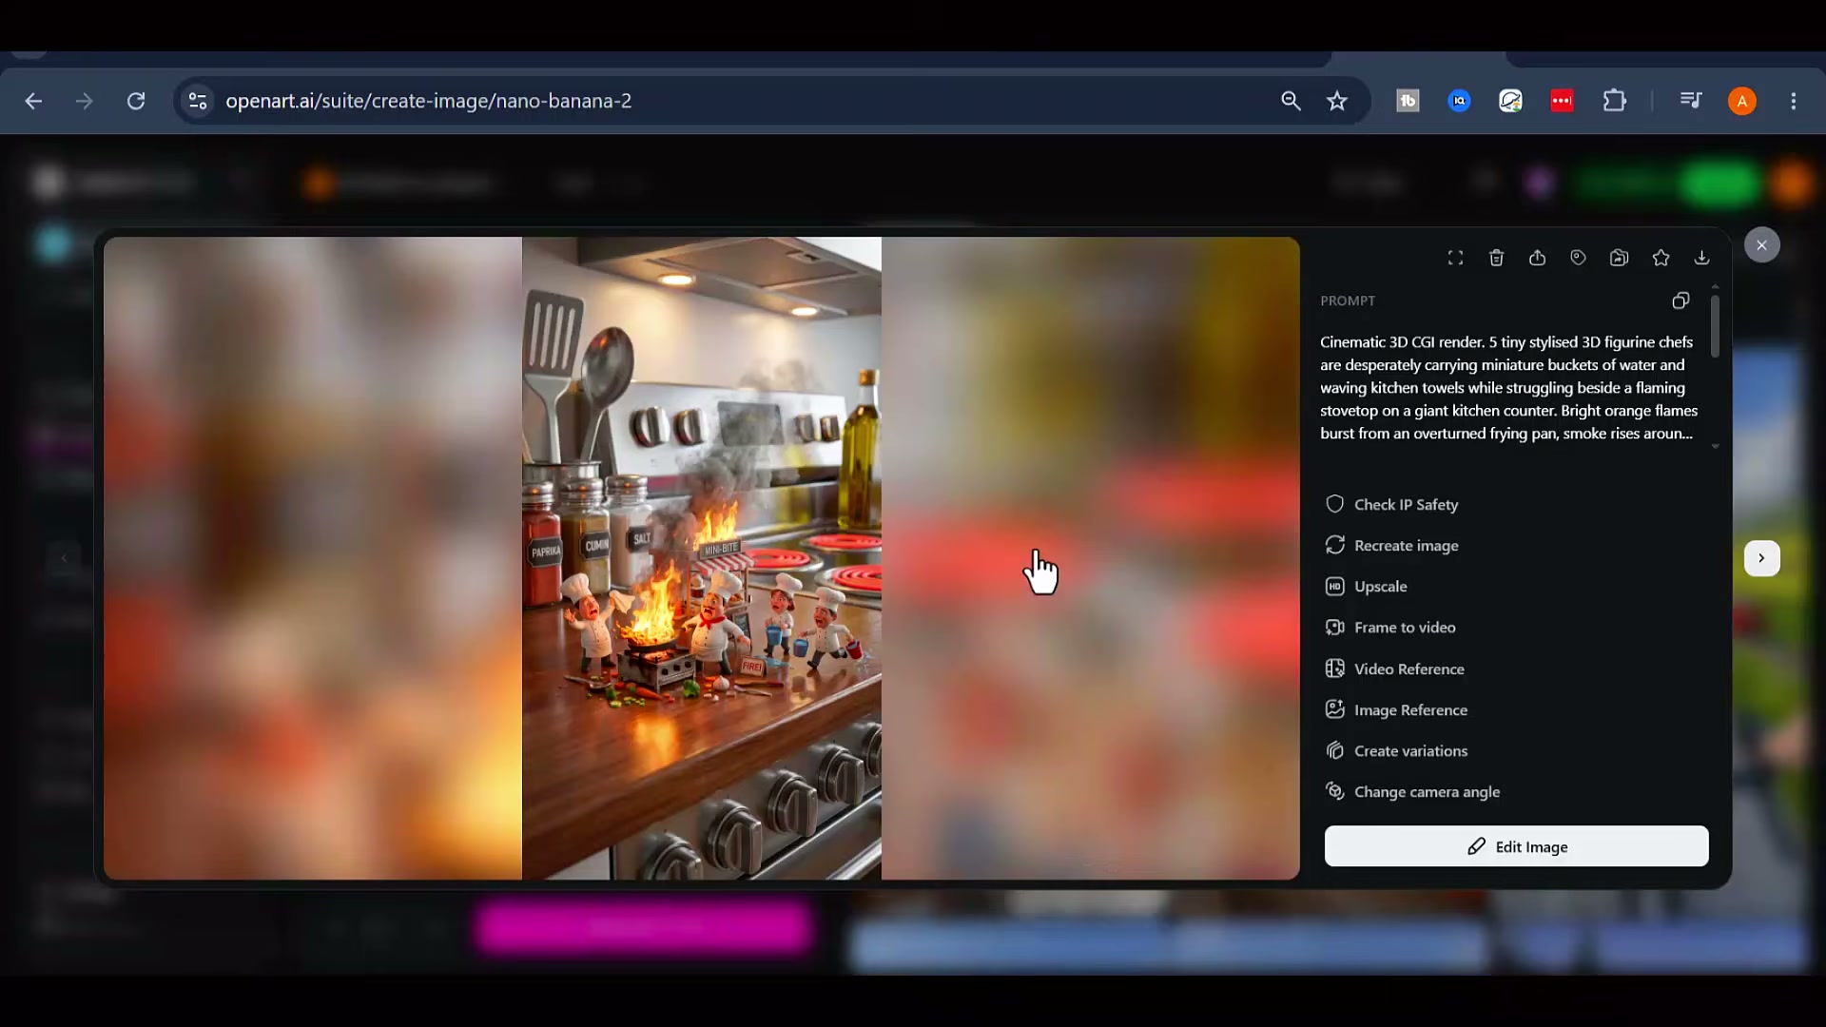Image resolution: width=1826 pixels, height=1027 pixels.
Task: Select Upscale option
Action: [1366, 587]
